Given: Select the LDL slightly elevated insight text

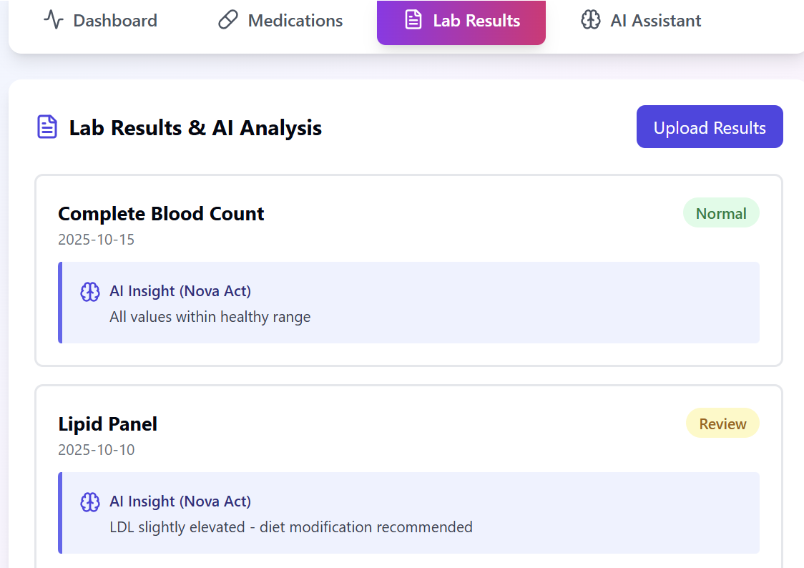Looking at the screenshot, I should 290,527.
